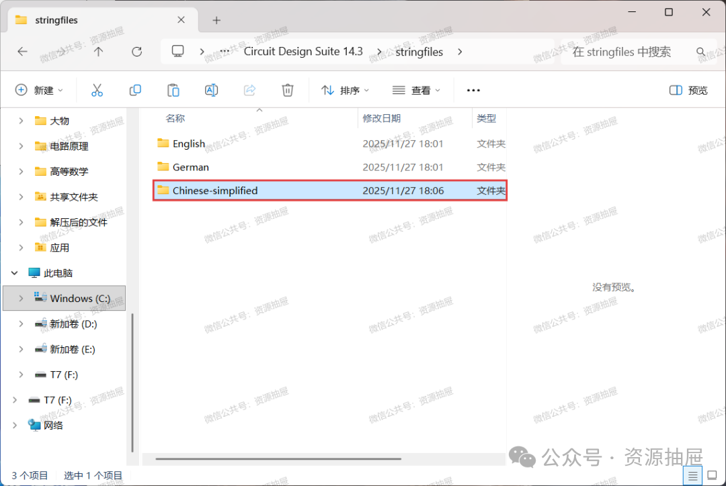726x486 pixels.
Task: Sort by 名称 column header
Action: point(175,118)
